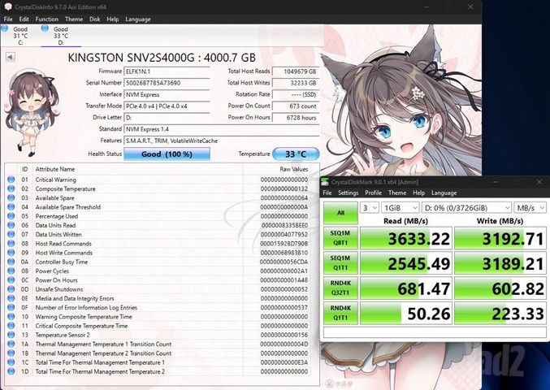Select the Number of Error Information Log Entries row
Image resolution: width=550 pixels, height=390 pixels.
click(x=158, y=308)
